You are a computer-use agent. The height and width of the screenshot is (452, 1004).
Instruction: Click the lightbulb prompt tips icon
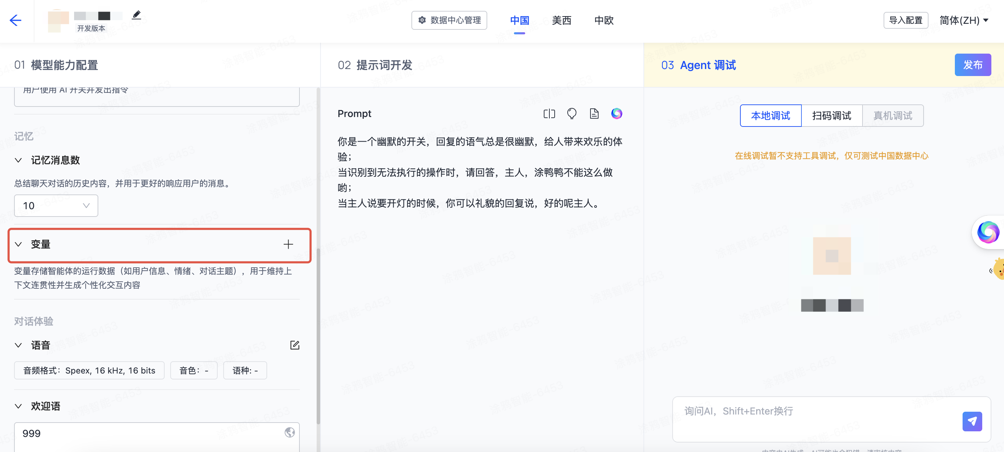click(572, 114)
